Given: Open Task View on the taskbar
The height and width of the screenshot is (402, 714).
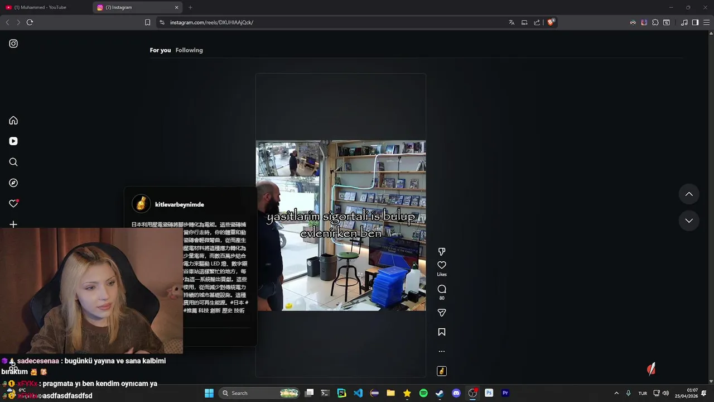Looking at the screenshot, I should [x=310, y=393].
